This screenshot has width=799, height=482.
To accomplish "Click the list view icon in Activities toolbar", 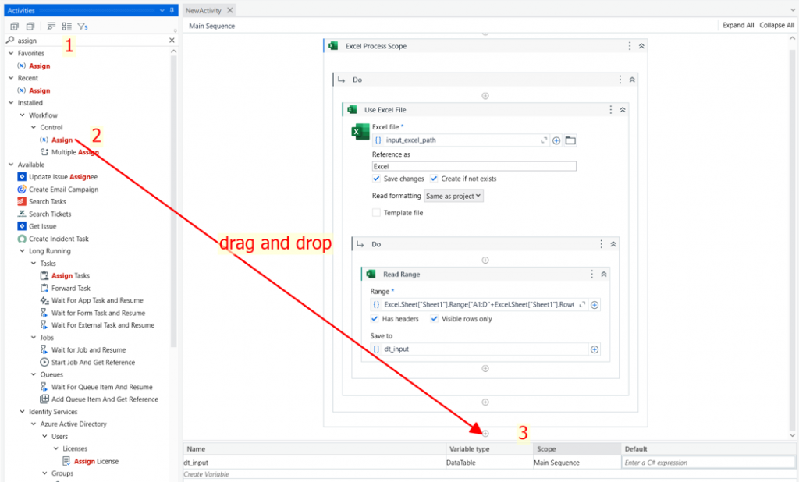I will coord(67,27).
